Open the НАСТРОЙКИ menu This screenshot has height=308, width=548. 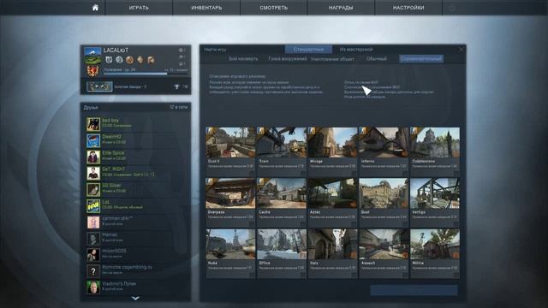[x=408, y=8]
